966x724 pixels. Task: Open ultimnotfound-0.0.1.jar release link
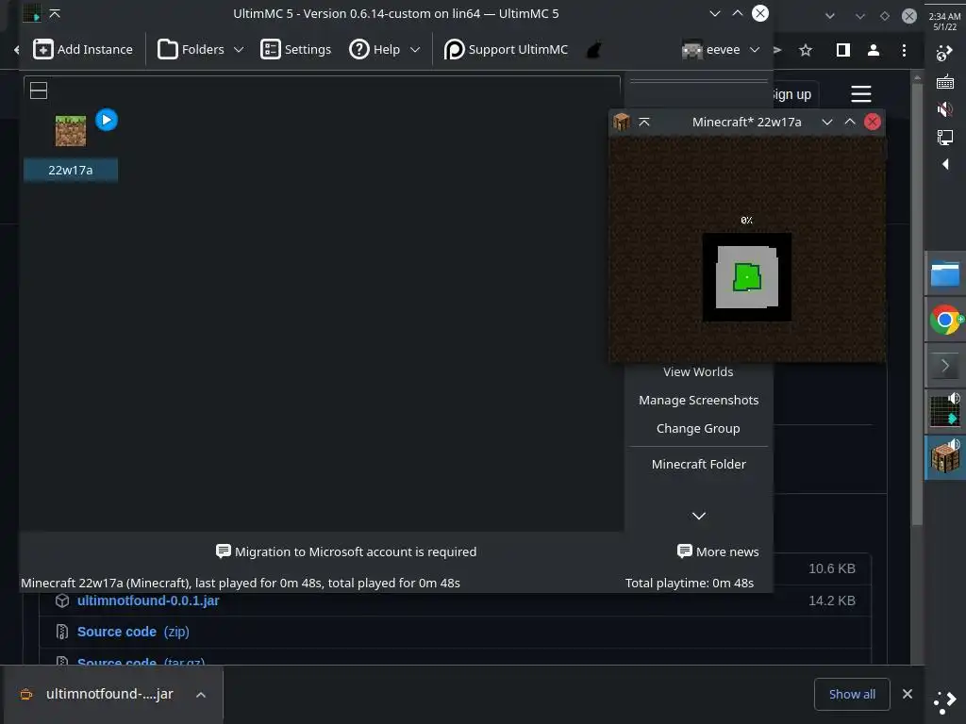148,601
